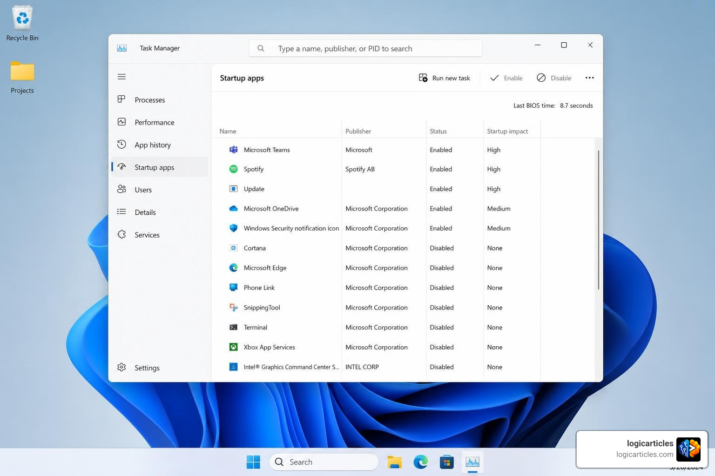
Task: Open File Explorer from the taskbar
Action: point(394,462)
